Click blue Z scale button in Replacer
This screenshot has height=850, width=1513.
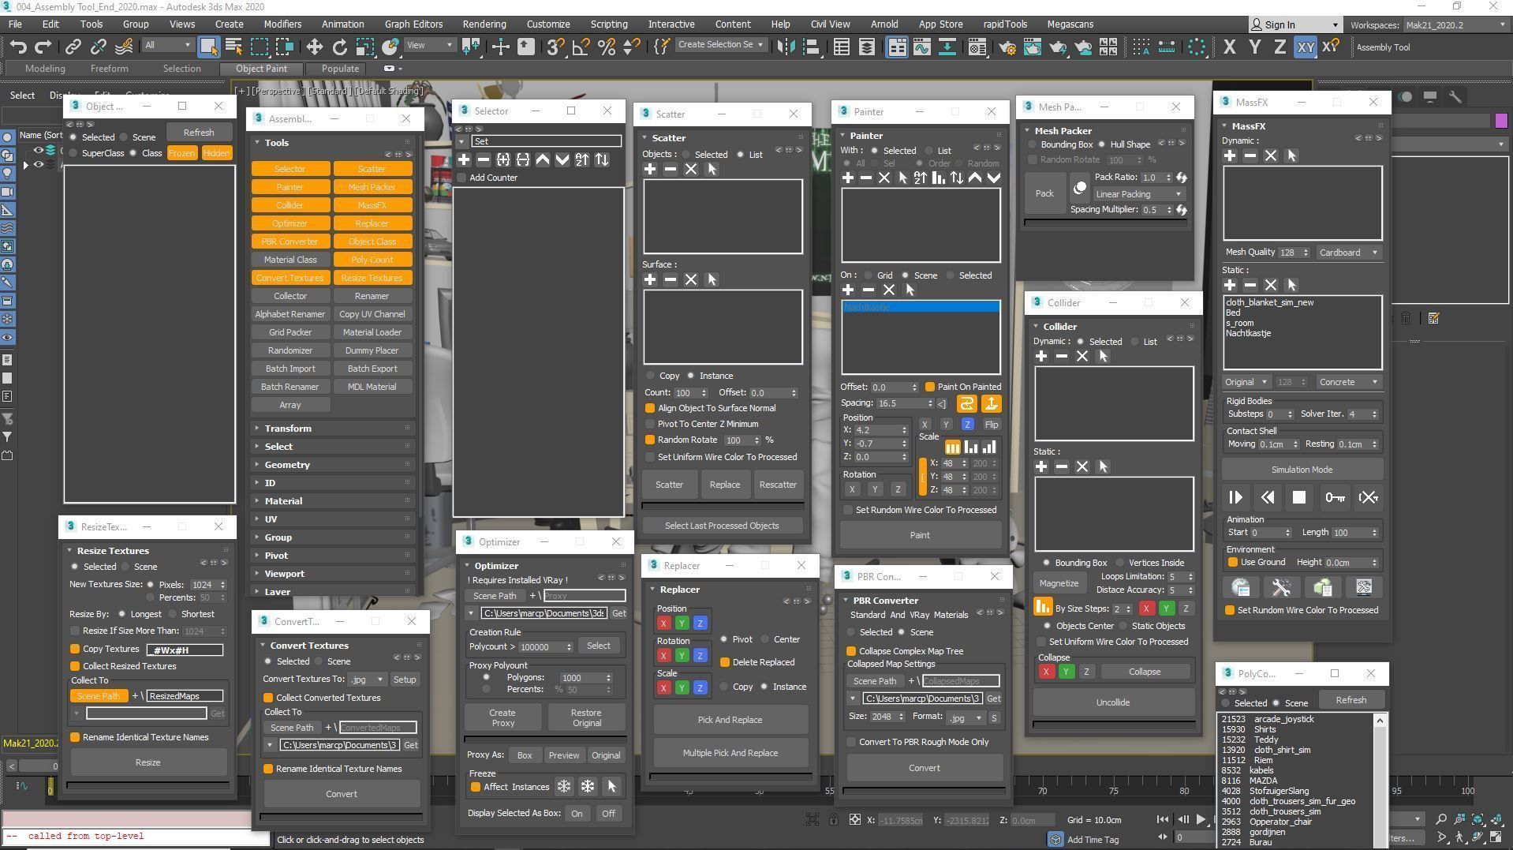click(x=700, y=688)
